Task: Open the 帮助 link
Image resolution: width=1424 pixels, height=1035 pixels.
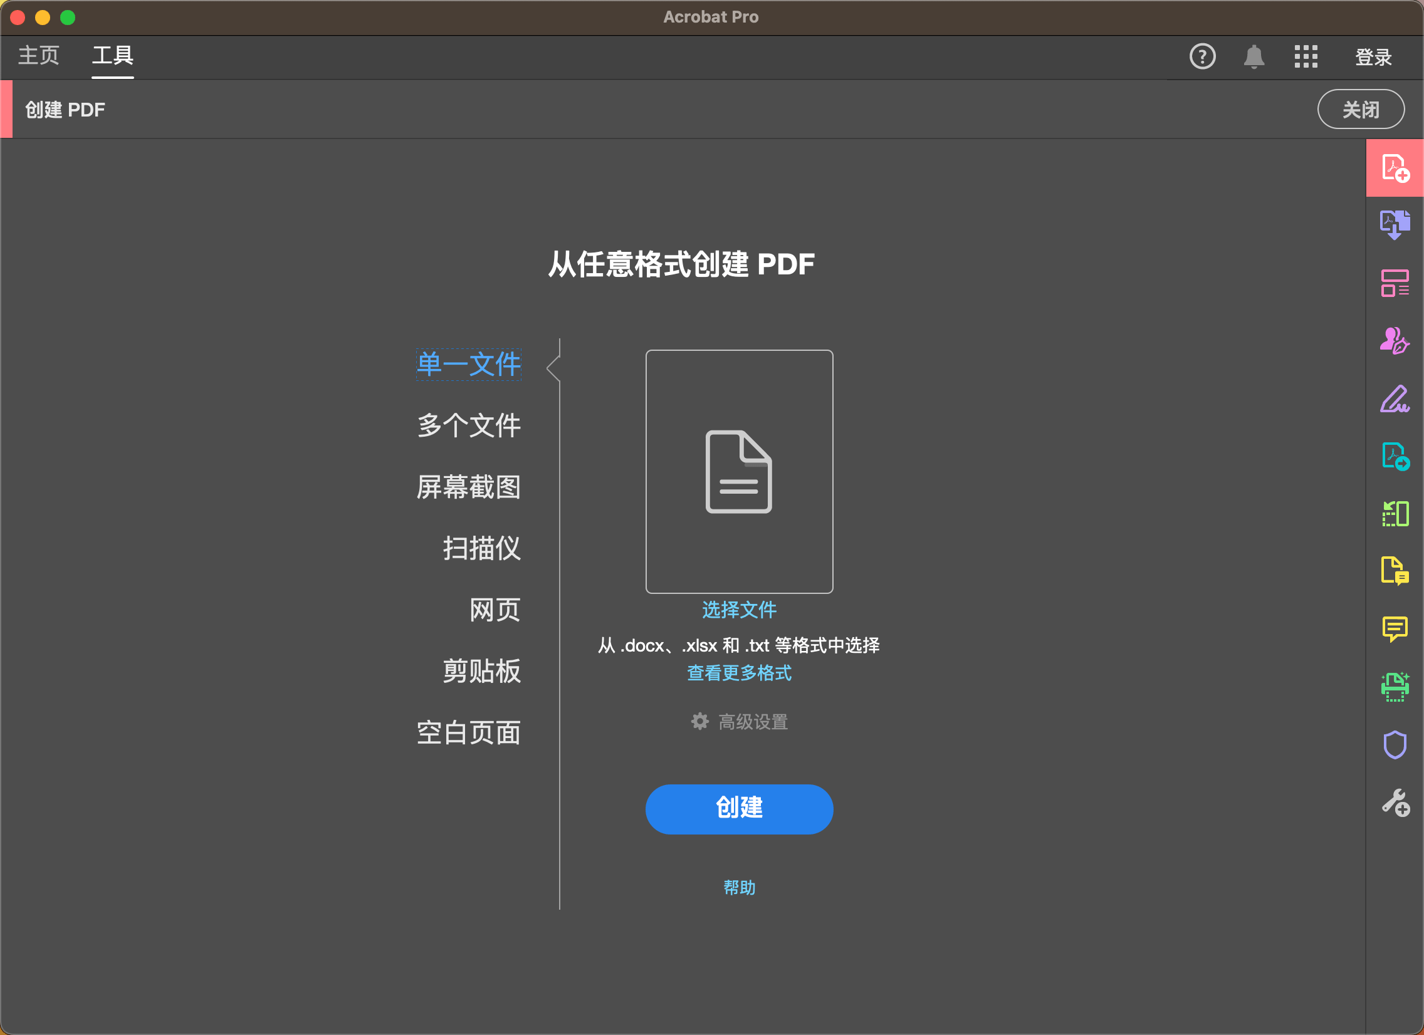Action: pos(739,888)
